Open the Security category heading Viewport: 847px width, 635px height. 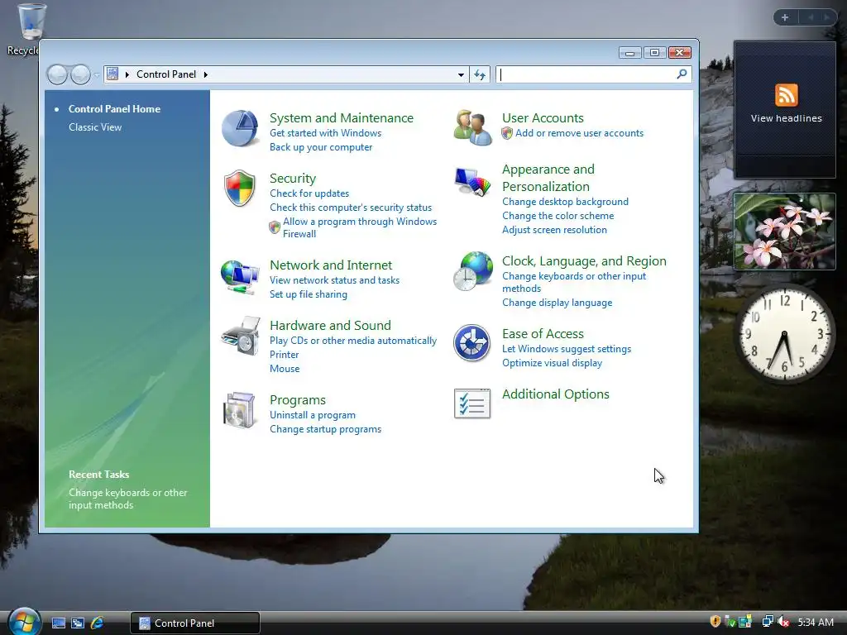tap(293, 179)
